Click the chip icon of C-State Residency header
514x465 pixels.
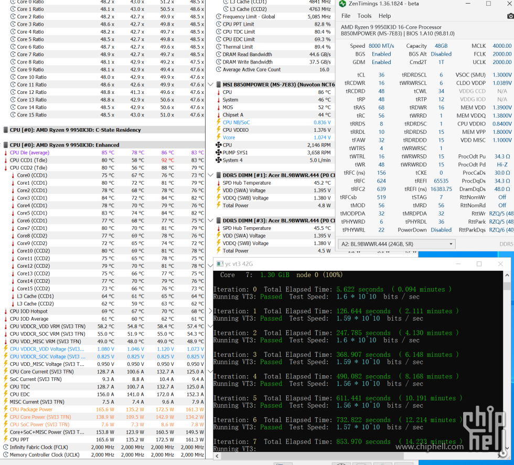[x=6, y=130]
